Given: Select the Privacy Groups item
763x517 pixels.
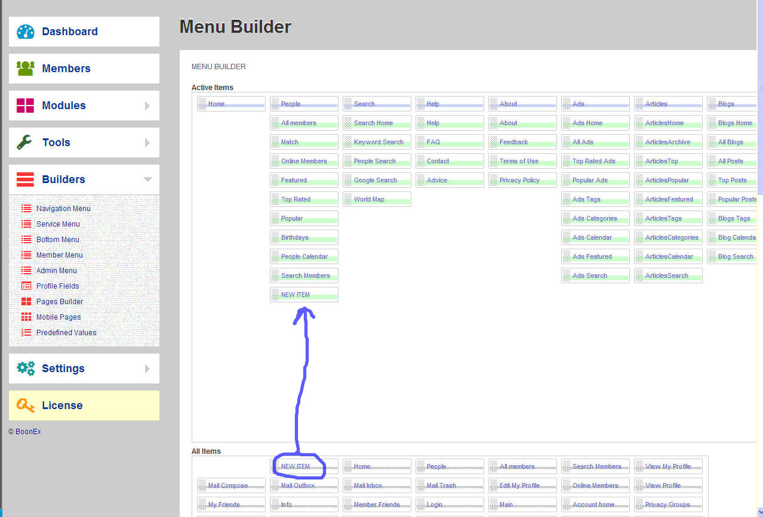Looking at the screenshot, I should 668,504.
